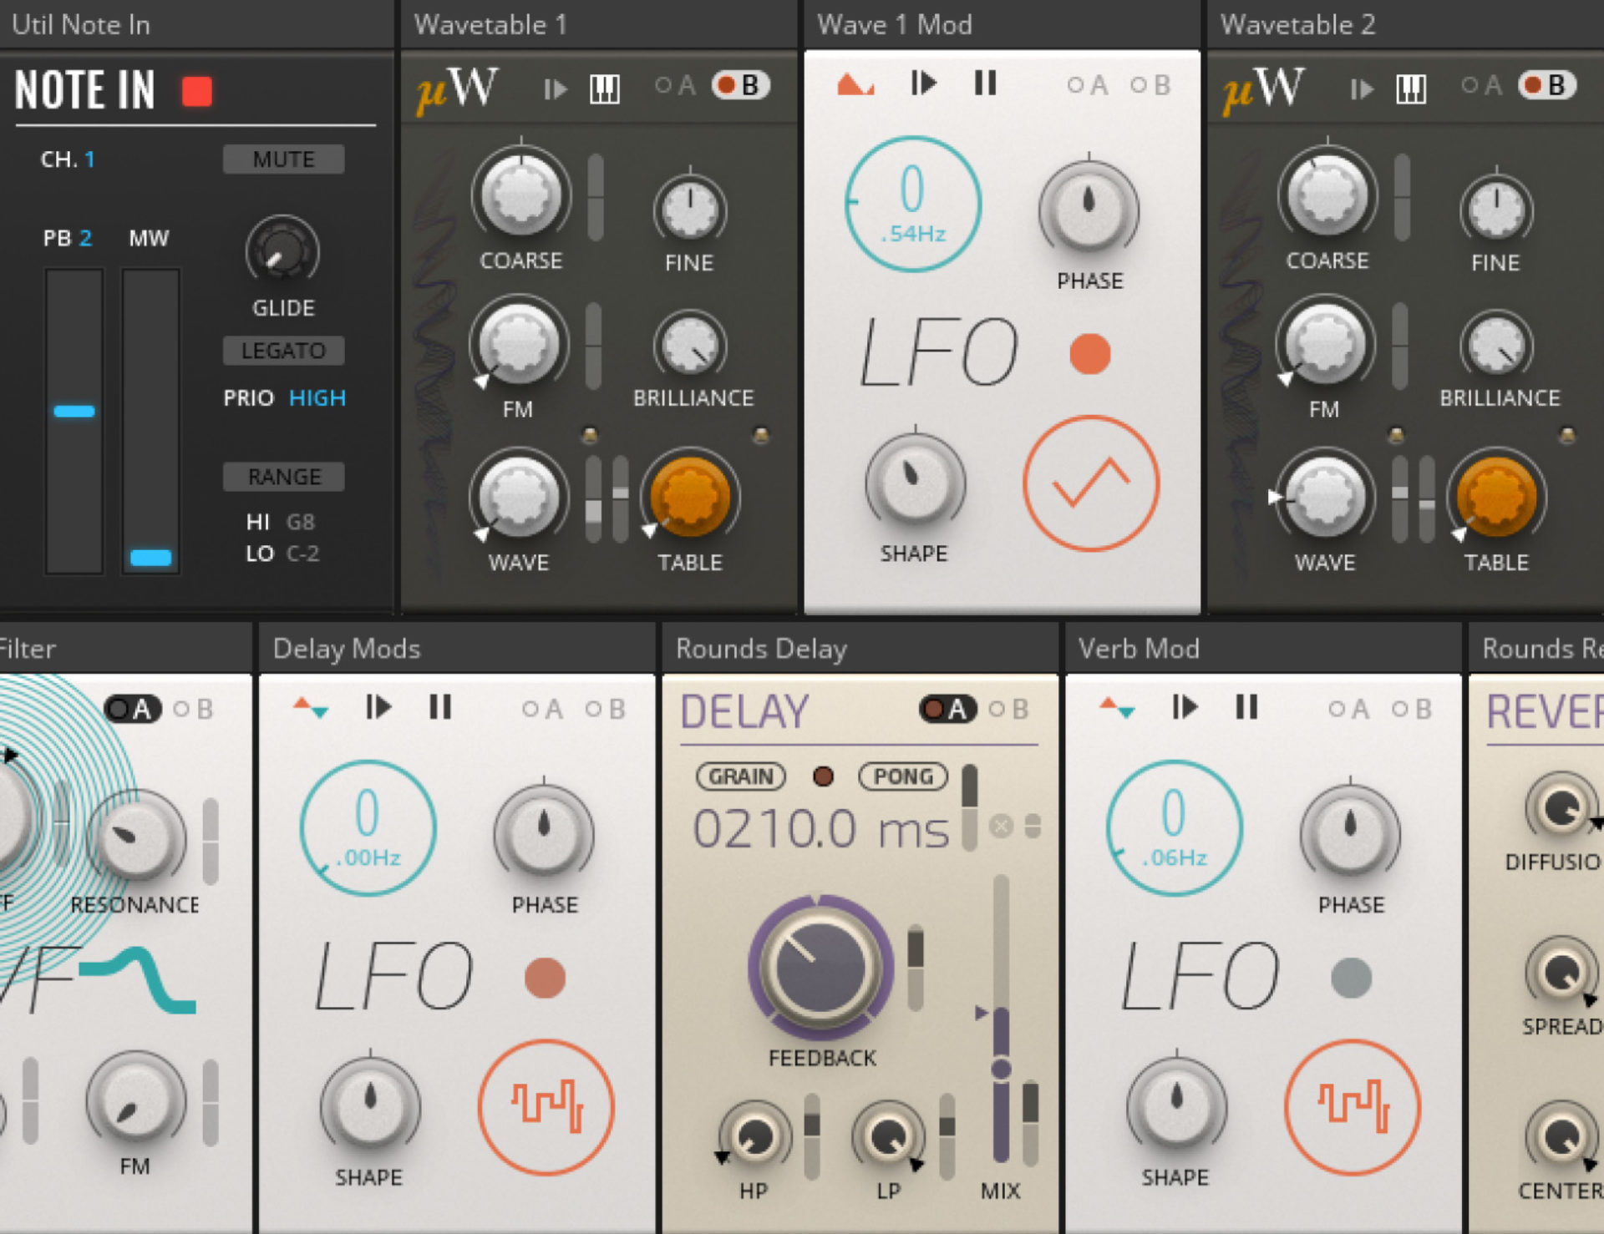Screen dimensions: 1604x1234
Task: Click the Delay Mods panel header
Action: 345,648
